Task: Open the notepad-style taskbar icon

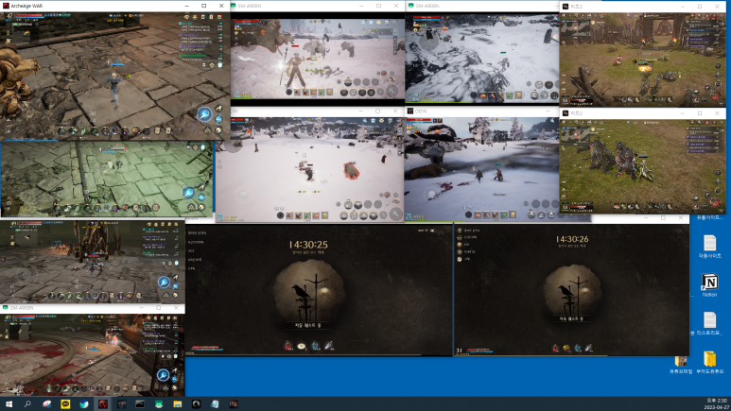Action: [x=215, y=404]
